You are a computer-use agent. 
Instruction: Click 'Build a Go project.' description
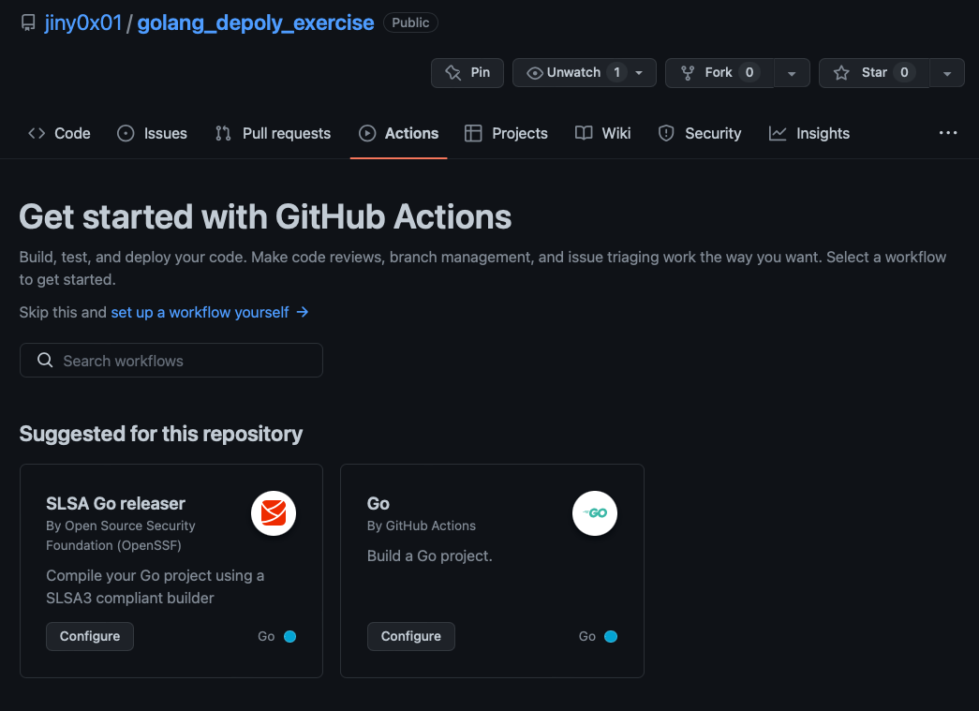click(x=430, y=555)
